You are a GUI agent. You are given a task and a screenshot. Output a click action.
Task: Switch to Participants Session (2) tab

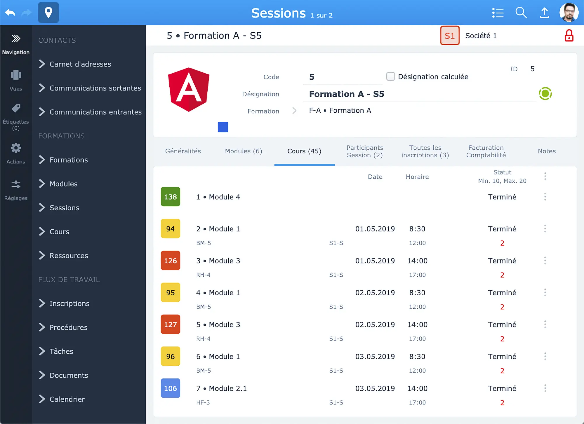coord(365,151)
